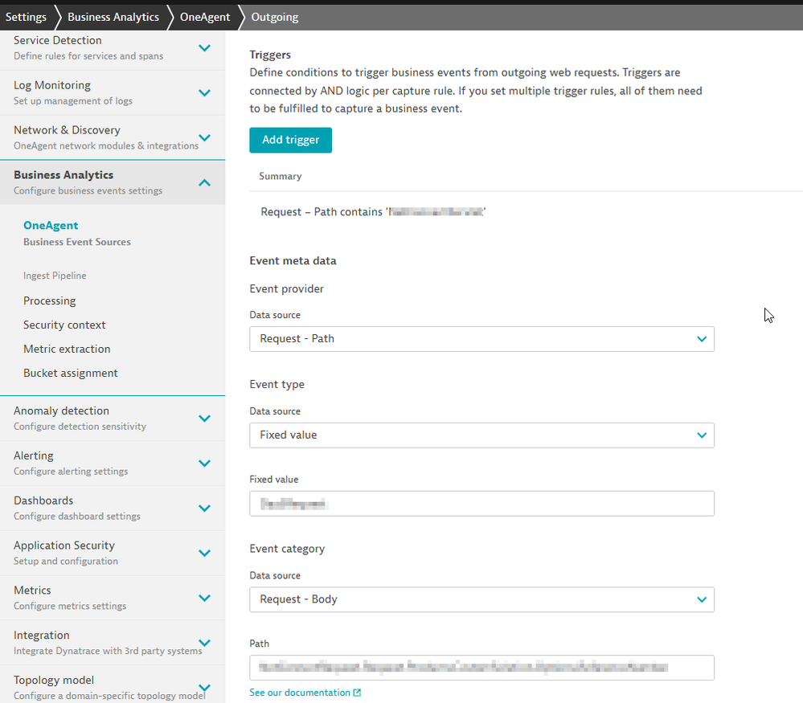Open Event category Data source dropdown

[481, 599]
